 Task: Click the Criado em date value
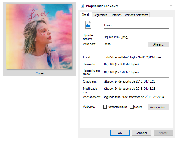(x=129, y=81)
